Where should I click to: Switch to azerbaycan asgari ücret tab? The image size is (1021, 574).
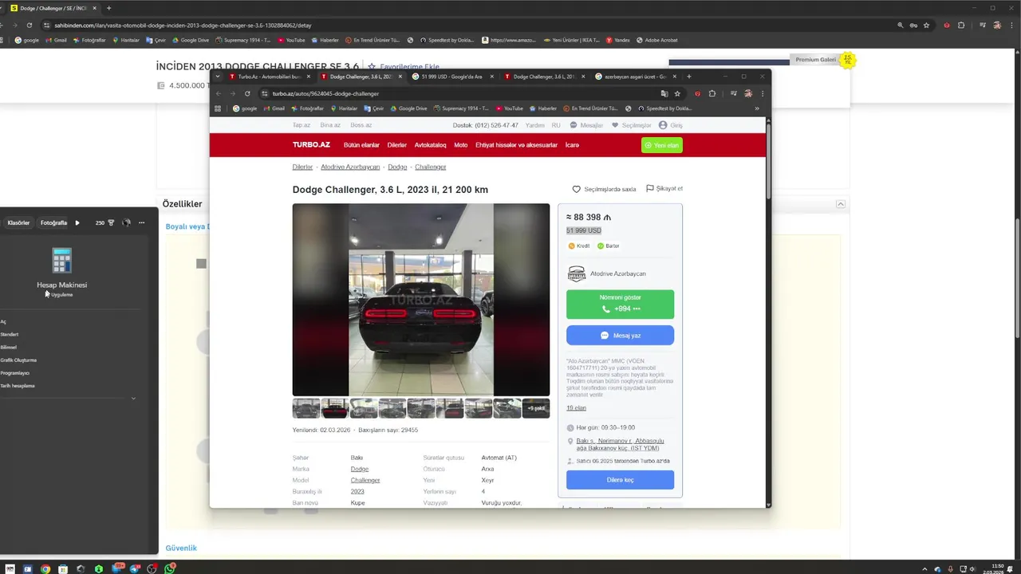(x=635, y=77)
